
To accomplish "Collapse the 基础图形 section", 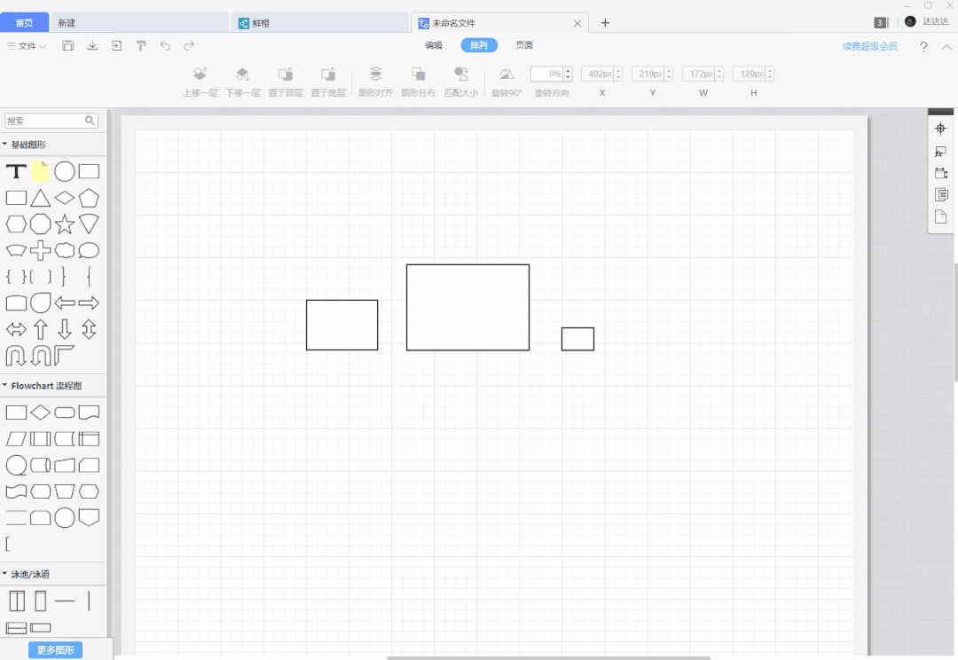I will pos(5,145).
